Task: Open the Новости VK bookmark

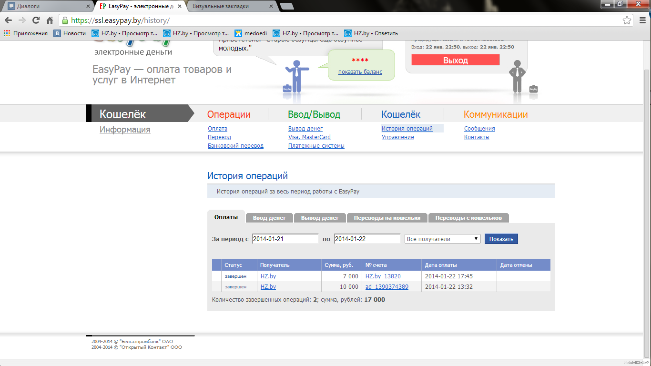Action: (x=70, y=33)
